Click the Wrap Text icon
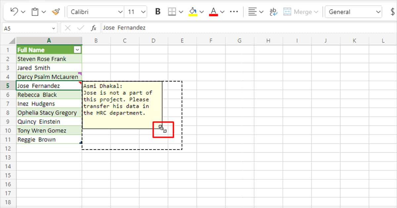397x208 pixels. 273,11
